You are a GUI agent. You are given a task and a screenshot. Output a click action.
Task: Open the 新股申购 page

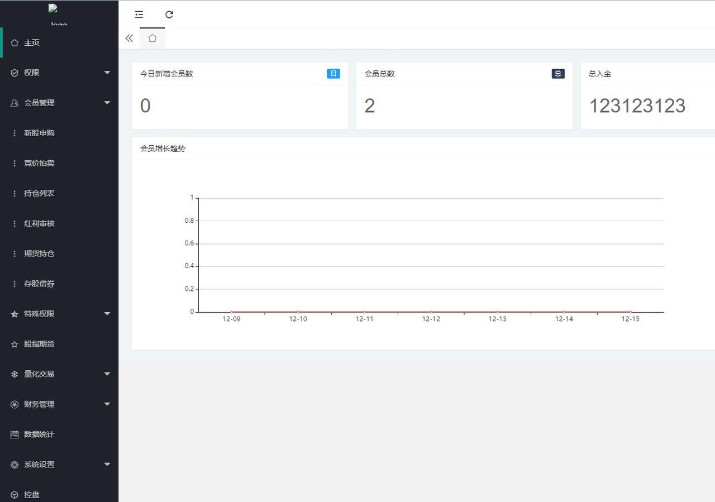(39, 133)
